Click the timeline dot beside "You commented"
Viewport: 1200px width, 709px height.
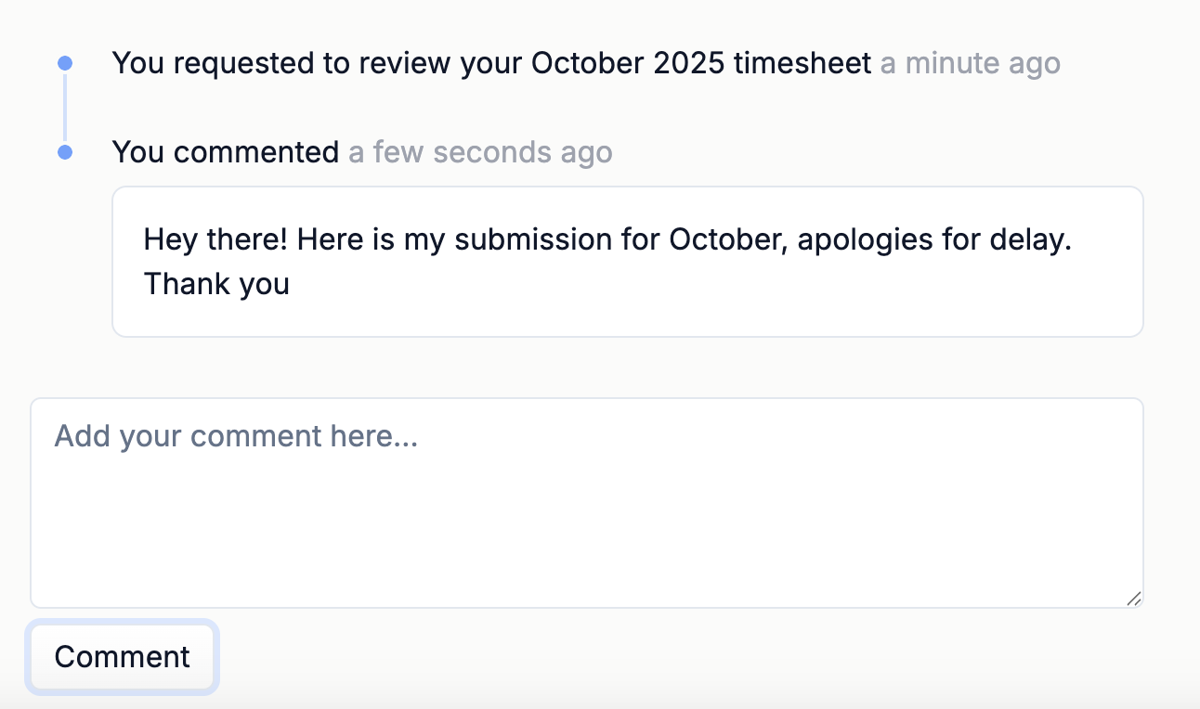[x=65, y=152]
